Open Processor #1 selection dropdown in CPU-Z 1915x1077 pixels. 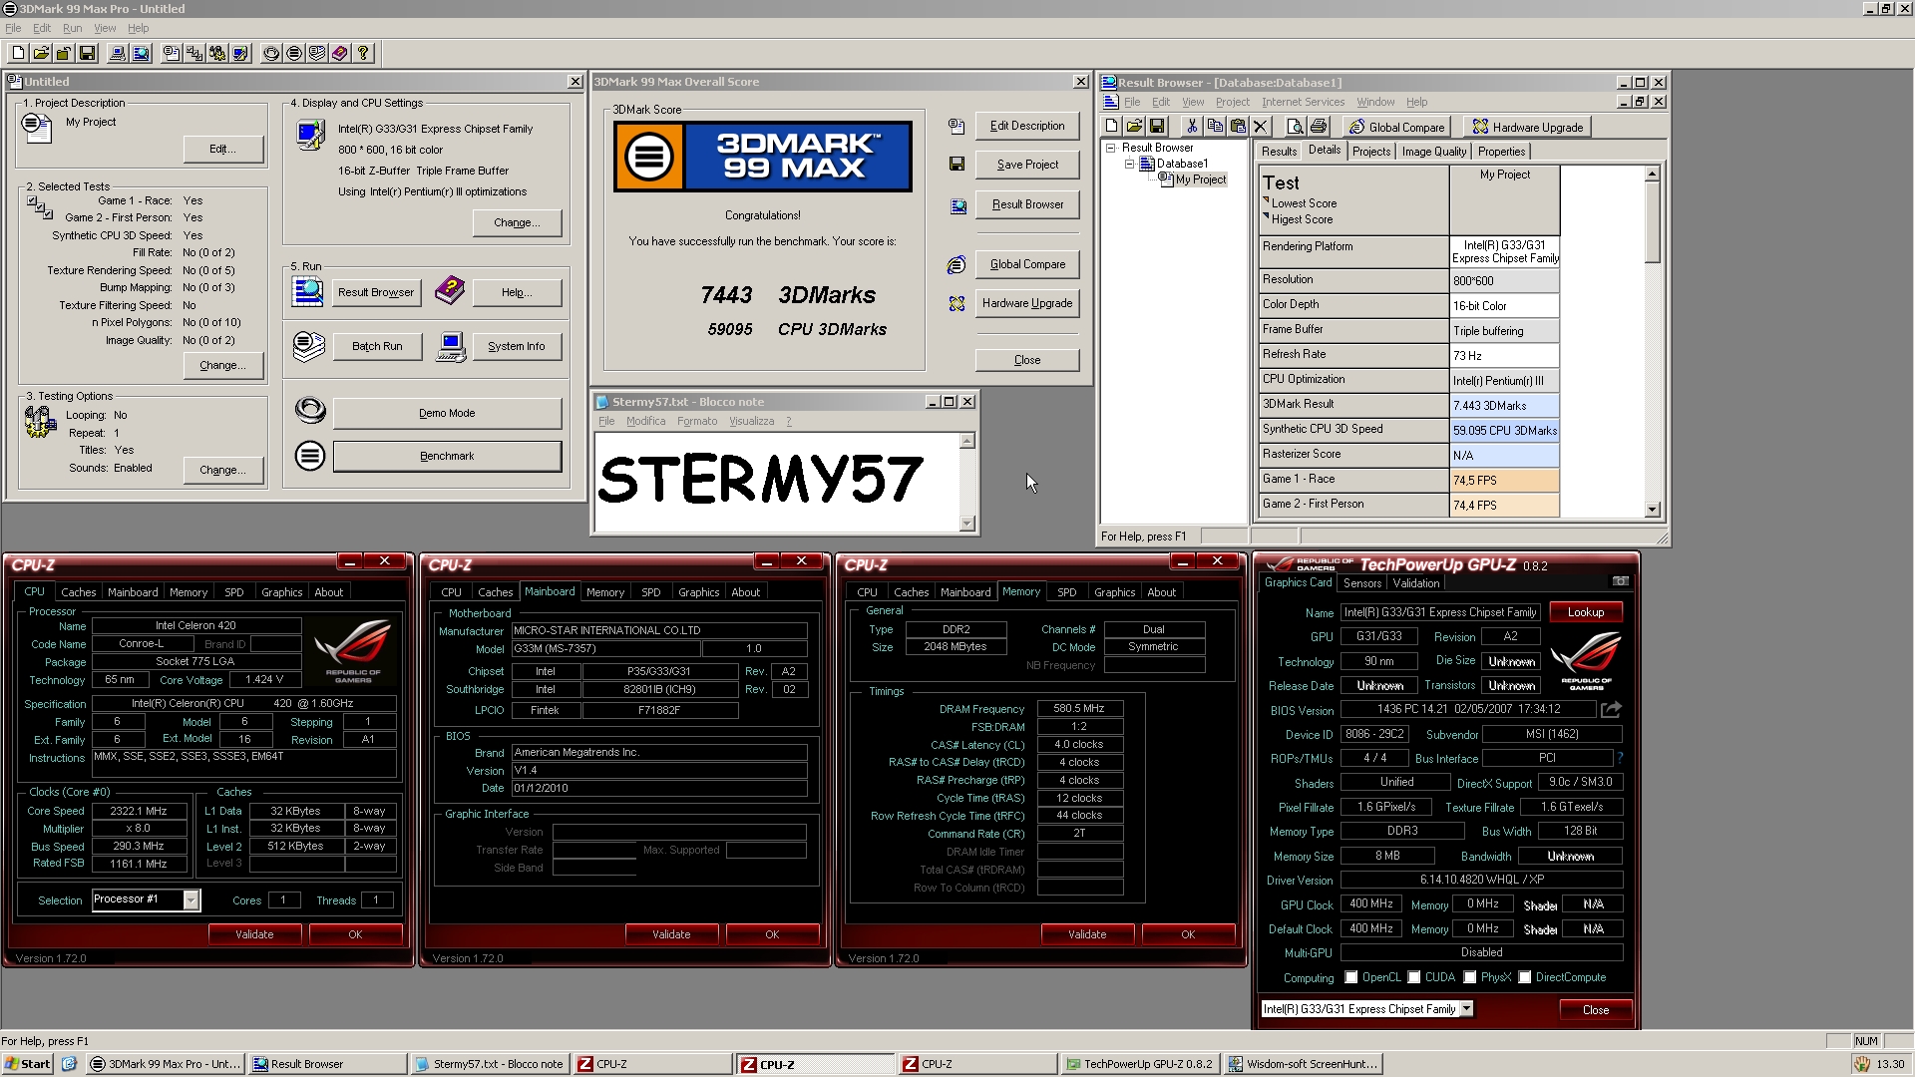click(191, 900)
